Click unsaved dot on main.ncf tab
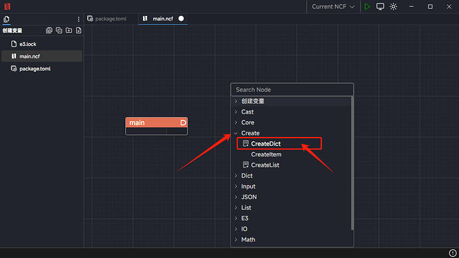The height and width of the screenshot is (258, 459). 181,19
